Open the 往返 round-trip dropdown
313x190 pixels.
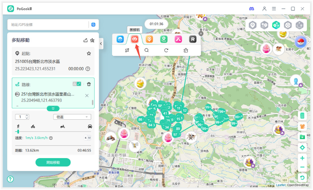(x=72, y=117)
